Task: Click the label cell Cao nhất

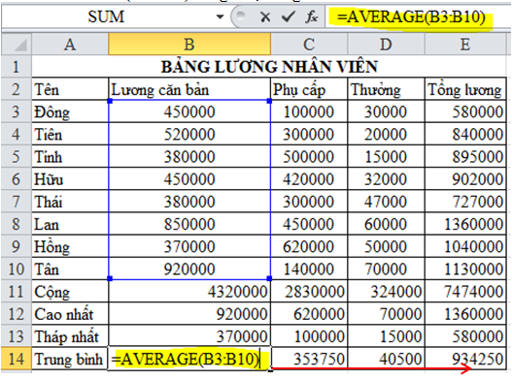Action: [70, 314]
